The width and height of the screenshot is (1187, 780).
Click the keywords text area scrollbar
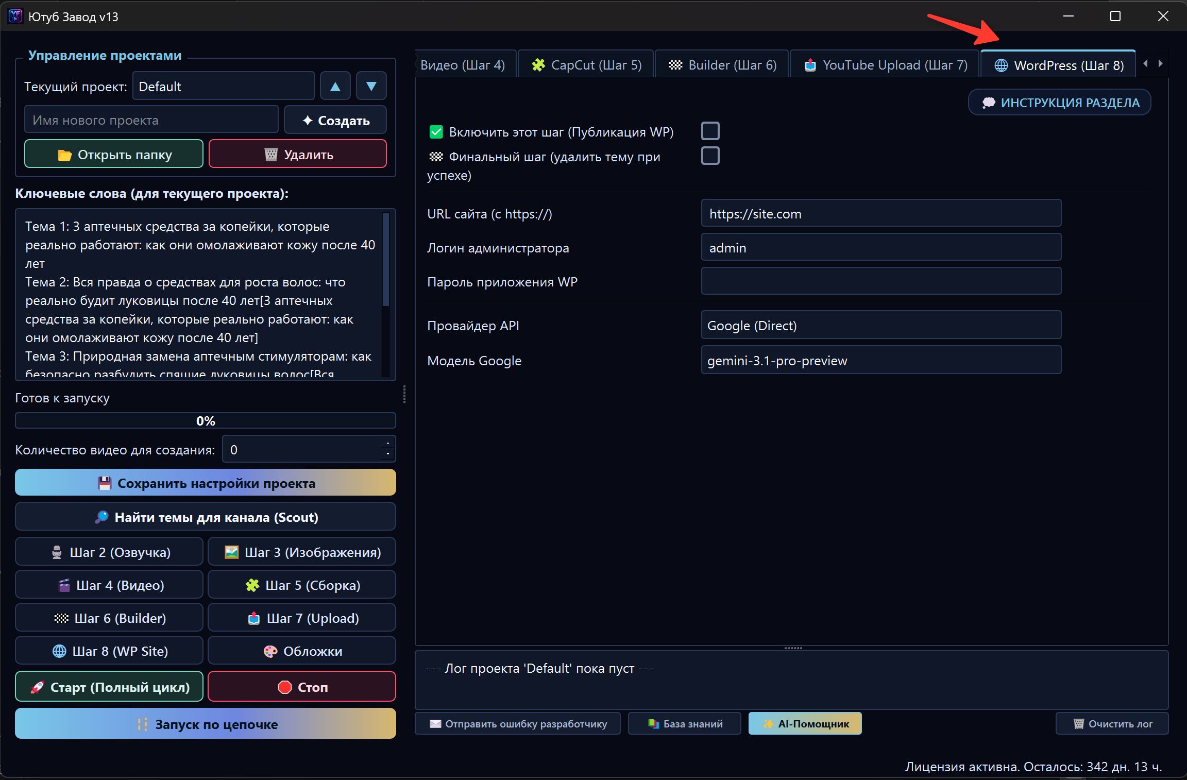[386, 260]
